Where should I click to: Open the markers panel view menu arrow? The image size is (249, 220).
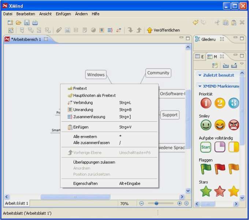(x=242, y=64)
